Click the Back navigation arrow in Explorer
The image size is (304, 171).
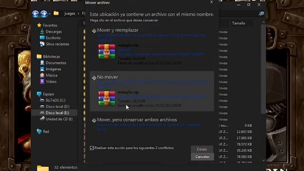click(x=36, y=14)
